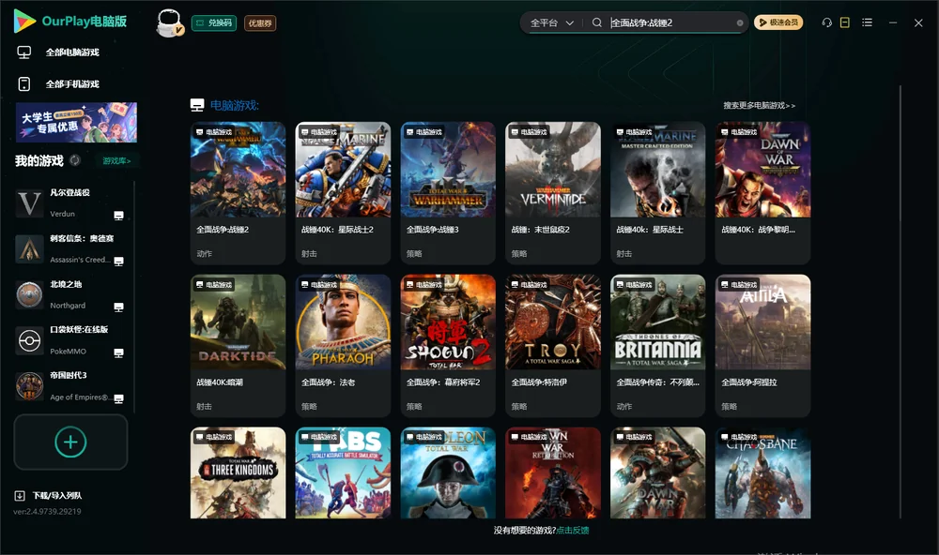Click the 北境之地 shield thumbnail icon
Viewport: 939px width, 555px height.
pyautogui.click(x=29, y=294)
